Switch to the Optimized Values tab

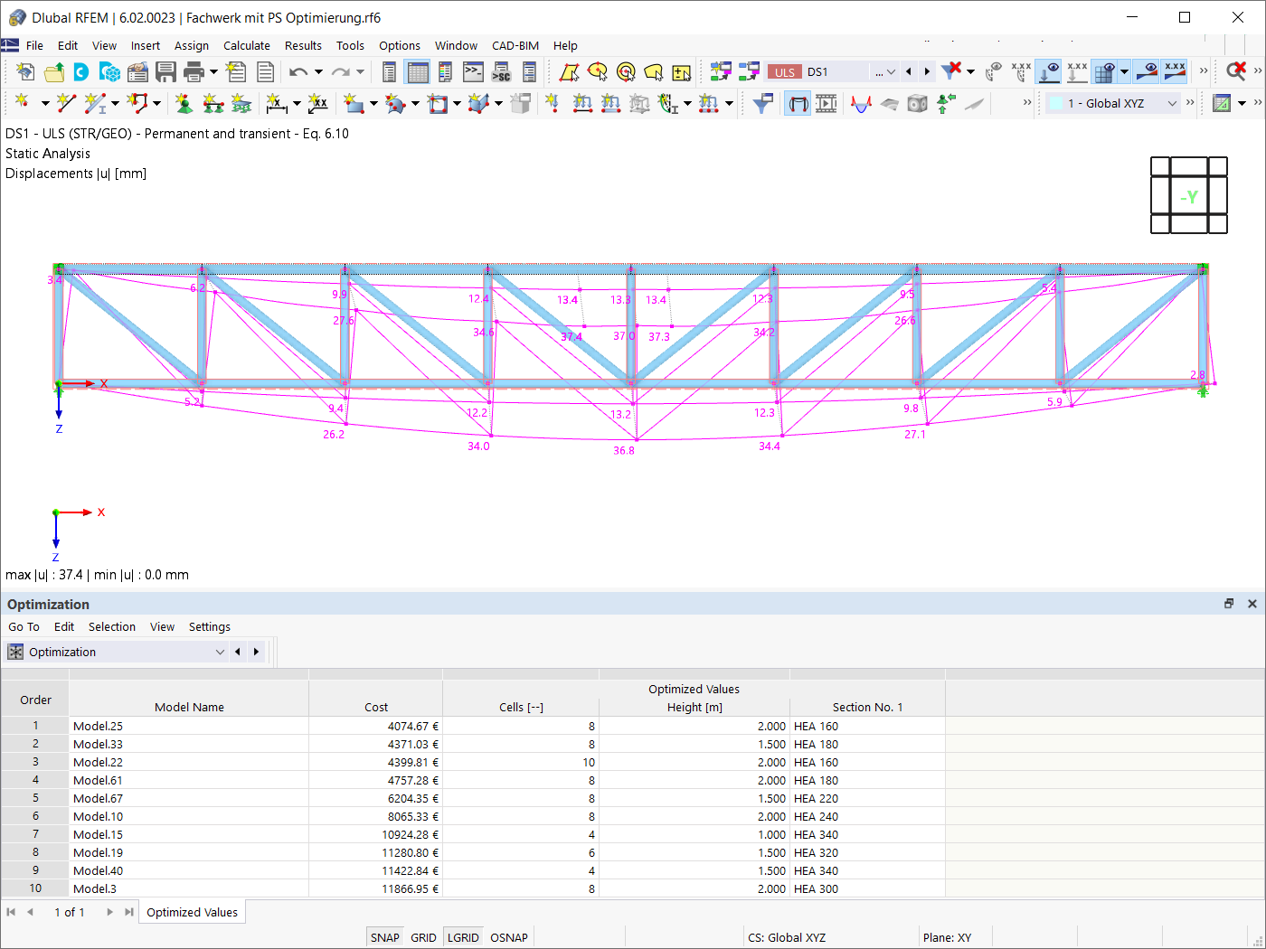coord(192,912)
